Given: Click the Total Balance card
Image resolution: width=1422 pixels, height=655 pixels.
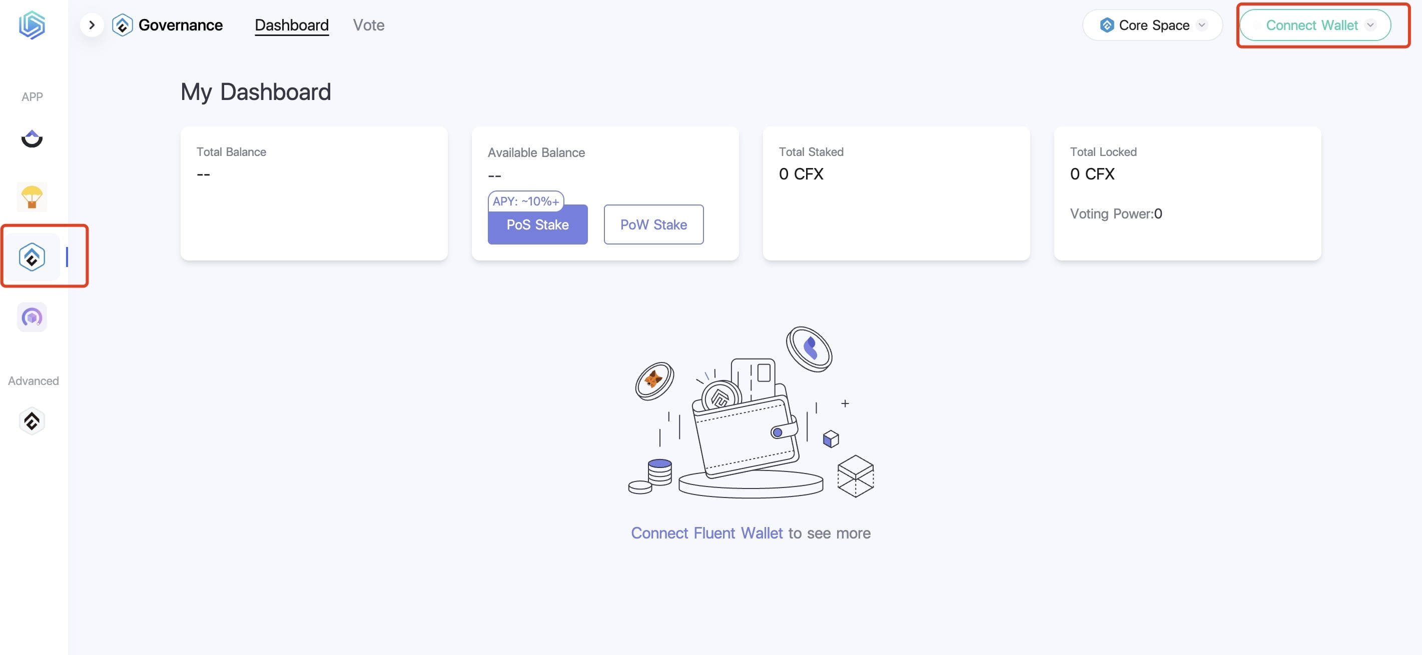Looking at the screenshot, I should coord(314,193).
